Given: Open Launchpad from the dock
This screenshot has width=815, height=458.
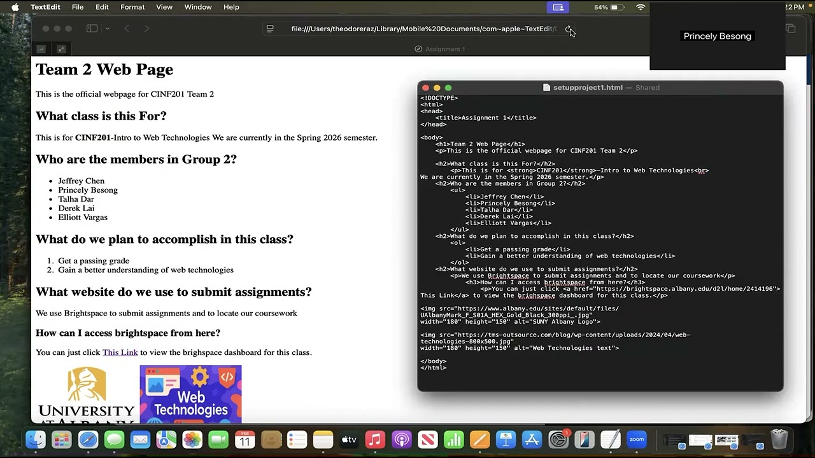Looking at the screenshot, I should point(62,440).
